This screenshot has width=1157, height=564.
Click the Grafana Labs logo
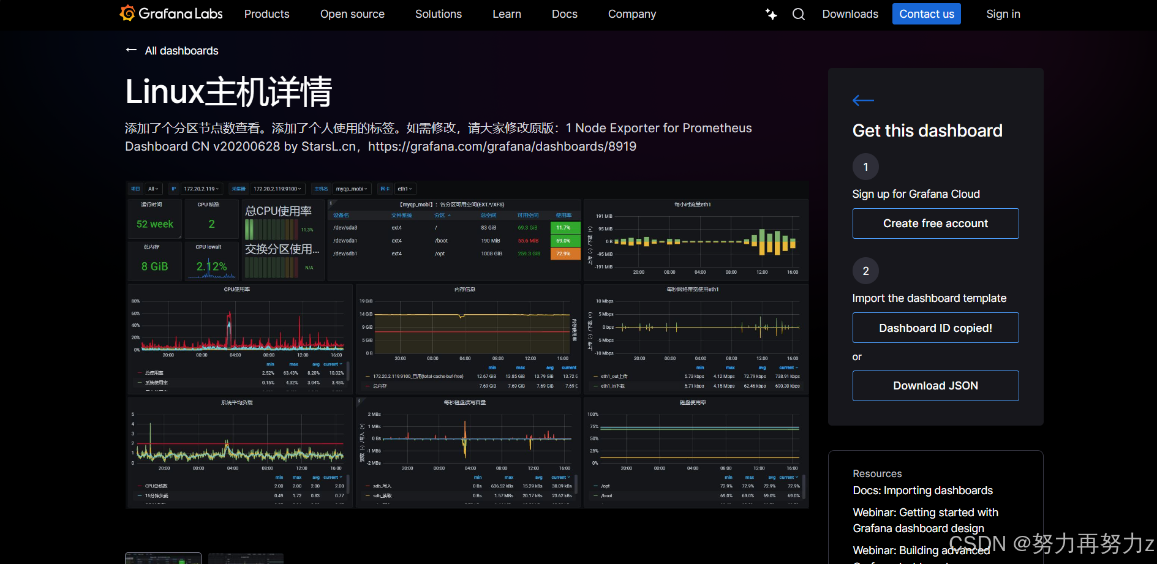click(x=171, y=13)
